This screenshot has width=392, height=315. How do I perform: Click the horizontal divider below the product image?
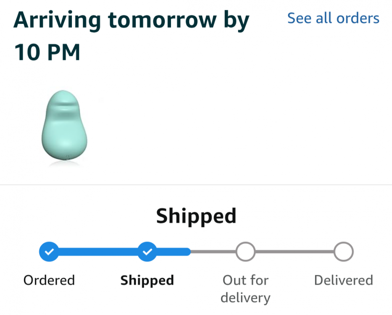coord(196,185)
